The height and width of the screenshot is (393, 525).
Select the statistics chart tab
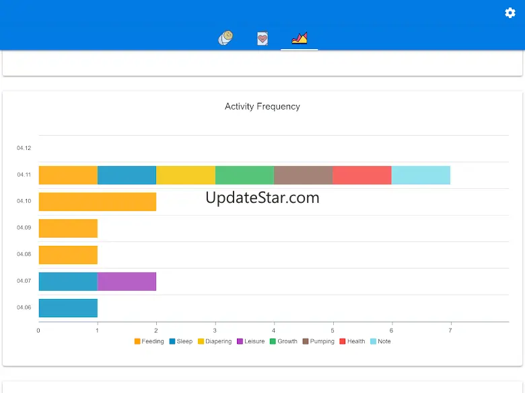coord(300,38)
